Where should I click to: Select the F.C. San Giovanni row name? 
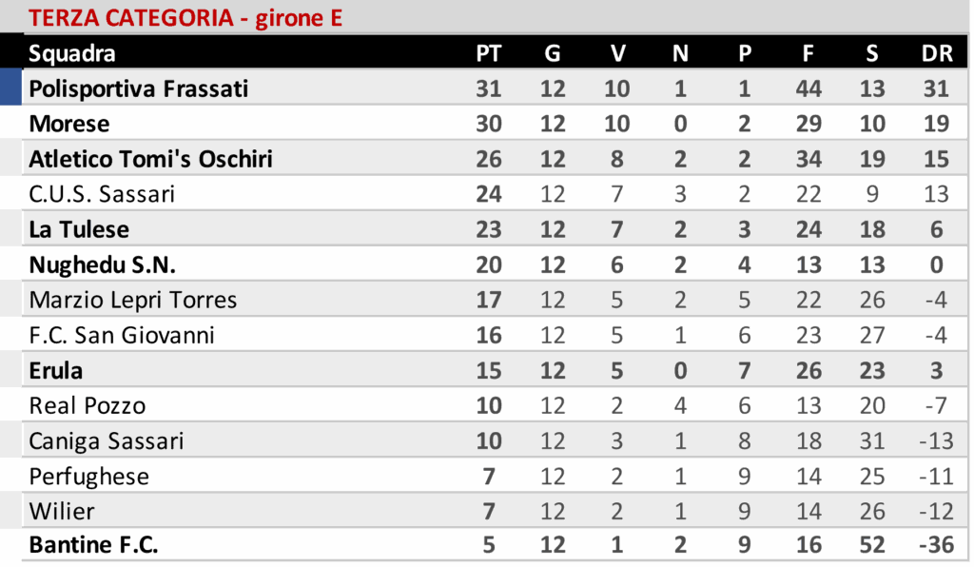[x=122, y=335]
